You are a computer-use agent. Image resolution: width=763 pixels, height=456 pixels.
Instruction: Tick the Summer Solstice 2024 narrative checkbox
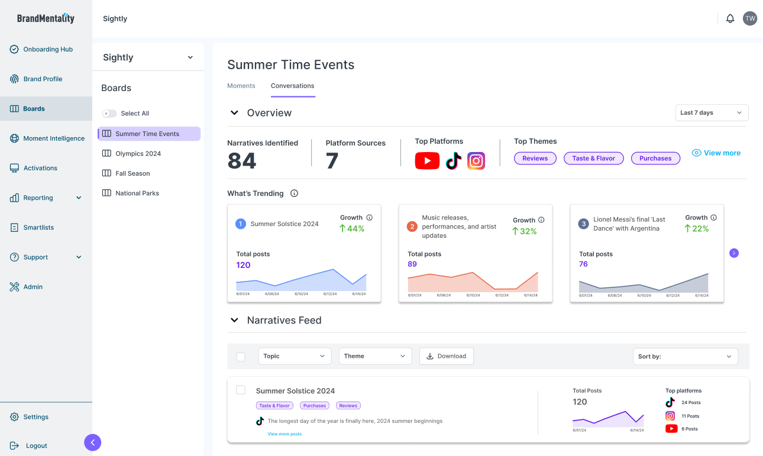click(241, 390)
